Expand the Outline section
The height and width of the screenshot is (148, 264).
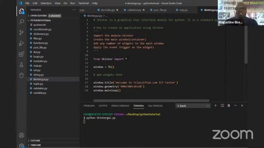(53, 141)
